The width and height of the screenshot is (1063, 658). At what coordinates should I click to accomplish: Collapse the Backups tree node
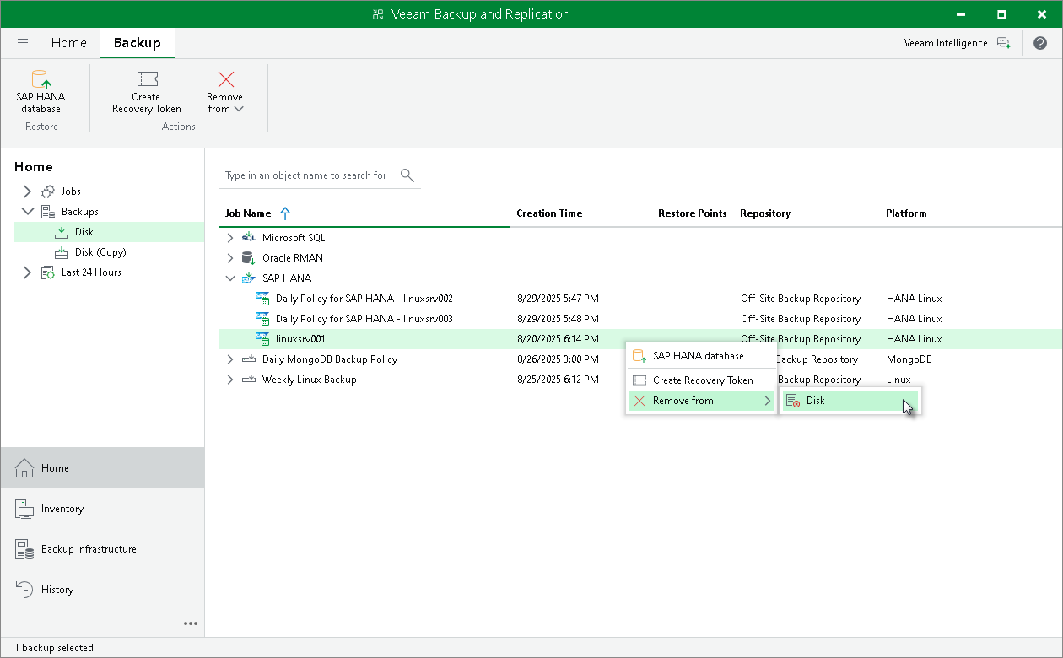point(27,212)
